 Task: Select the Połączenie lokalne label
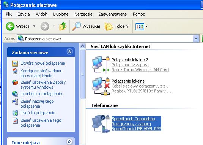(x=128, y=81)
